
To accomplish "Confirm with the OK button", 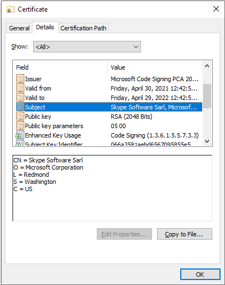I will coord(200,275).
